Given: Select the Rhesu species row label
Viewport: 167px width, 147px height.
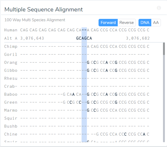Looking at the screenshot, I should 11,78.
